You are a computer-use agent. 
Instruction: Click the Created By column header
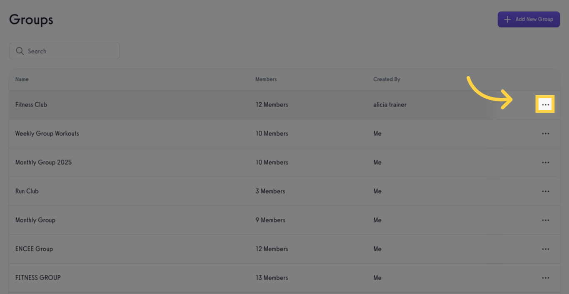387,79
